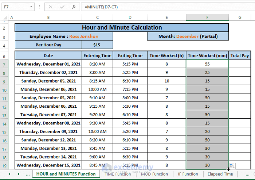Select cell Sunday, December 12, 2021
The height and width of the screenshot is (180, 255).
click(48, 140)
